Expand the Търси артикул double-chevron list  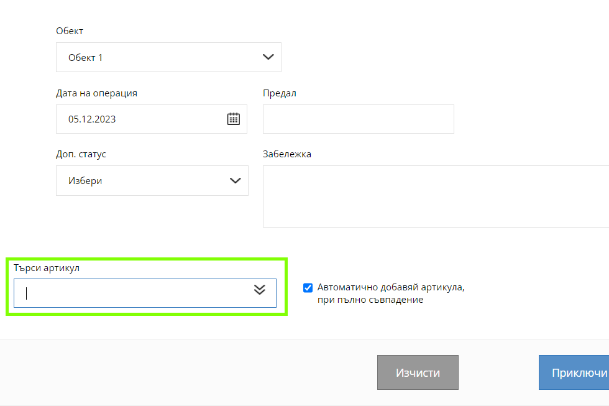point(260,290)
